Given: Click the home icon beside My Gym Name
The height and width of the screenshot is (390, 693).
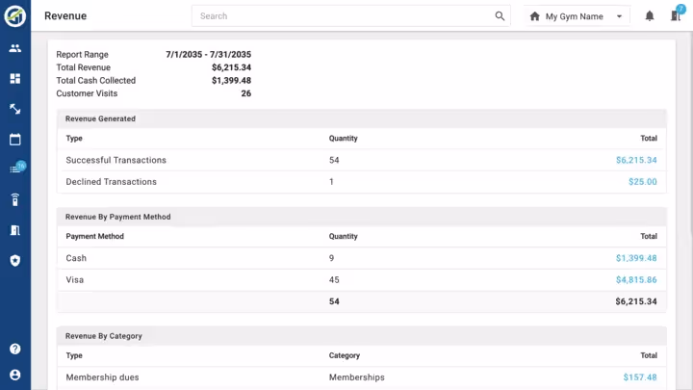Looking at the screenshot, I should [x=535, y=16].
